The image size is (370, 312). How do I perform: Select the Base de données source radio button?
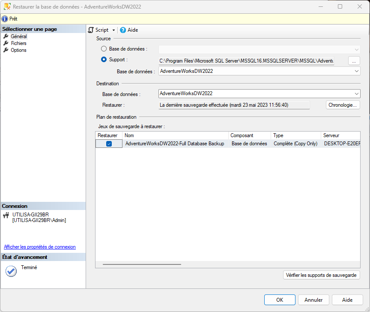(104, 49)
